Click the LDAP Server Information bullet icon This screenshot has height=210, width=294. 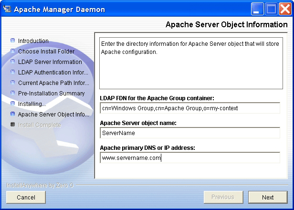tap(12, 61)
